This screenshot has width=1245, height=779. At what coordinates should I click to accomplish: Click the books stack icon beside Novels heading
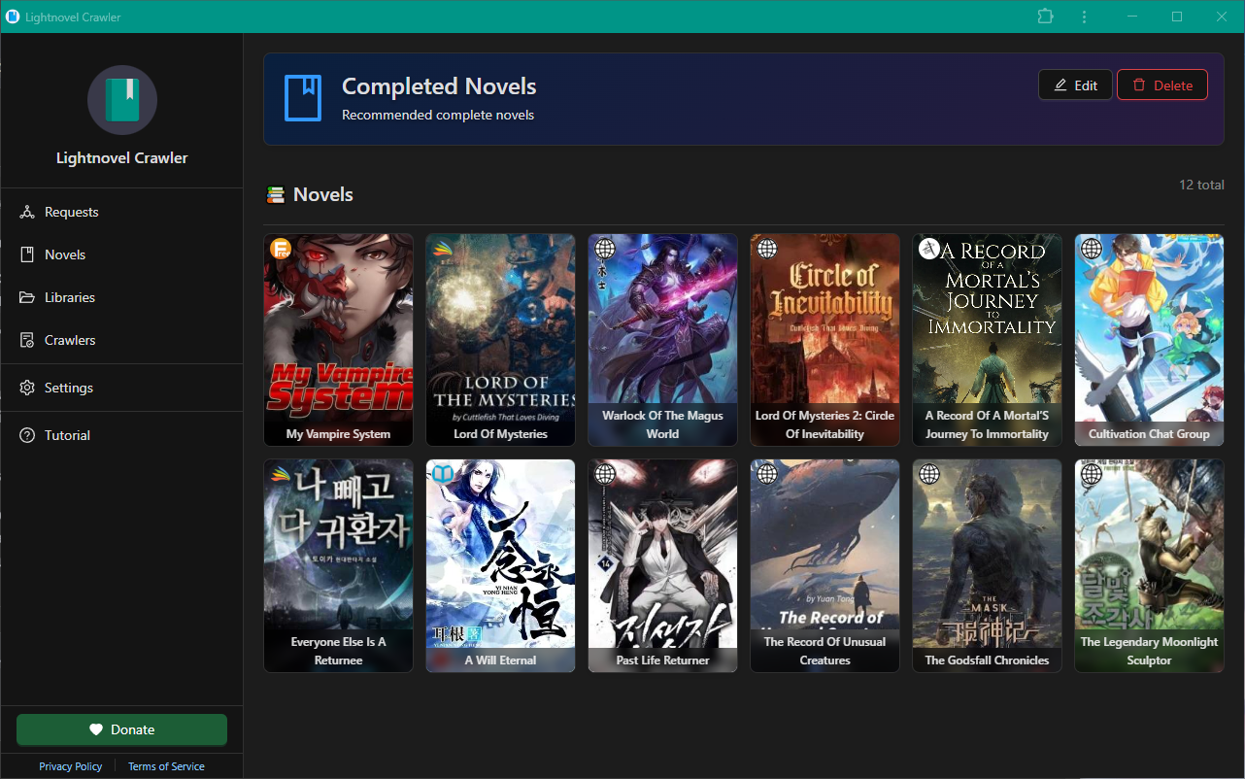[x=276, y=195]
